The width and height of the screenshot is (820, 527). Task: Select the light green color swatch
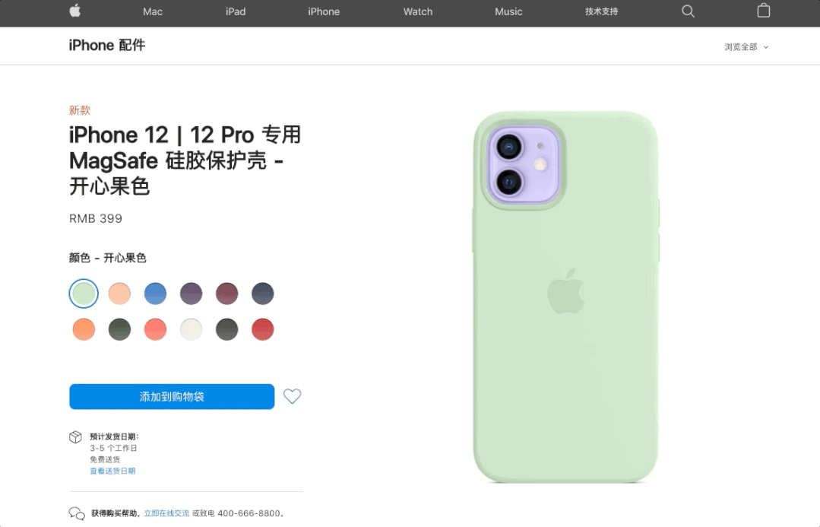[84, 294]
